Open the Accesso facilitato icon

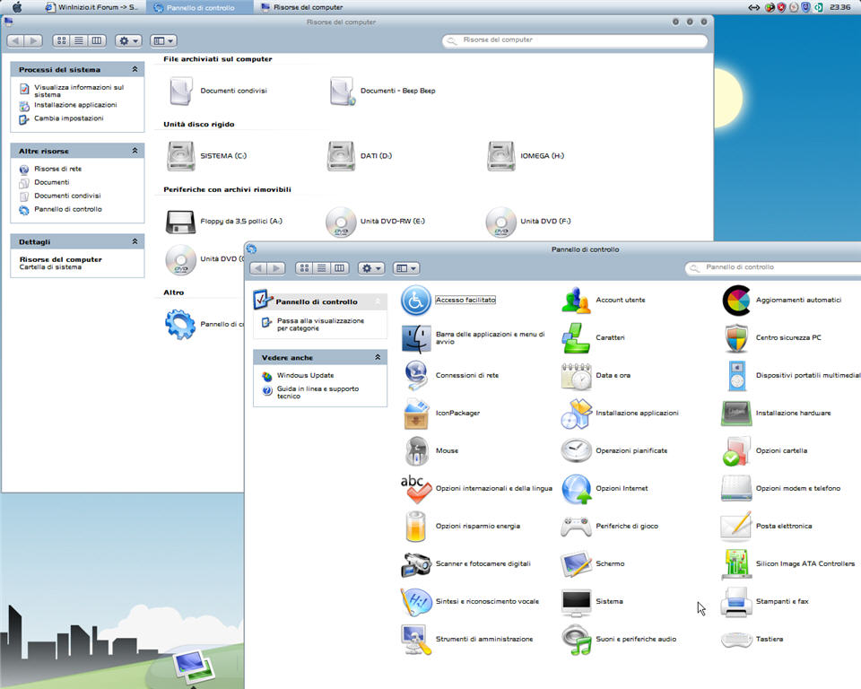coord(415,301)
